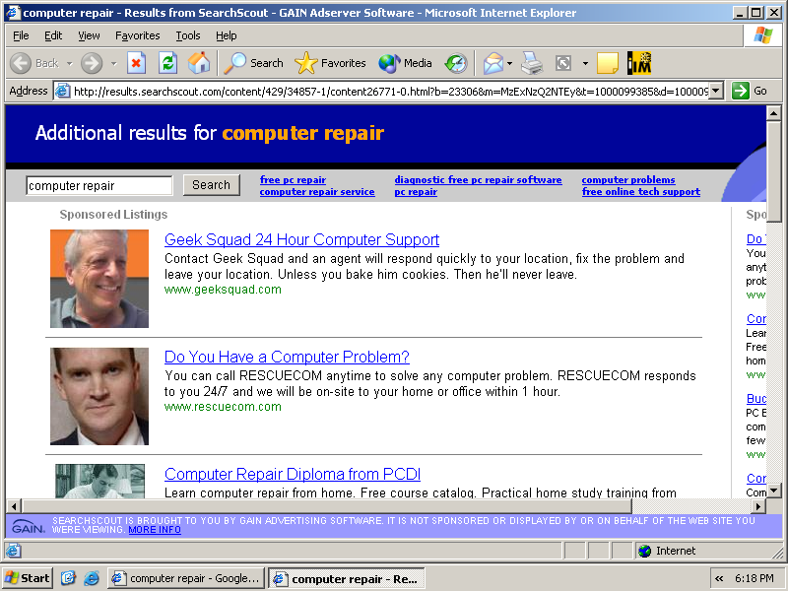
Task: Click the 6:18 PM system clock
Action: click(754, 578)
